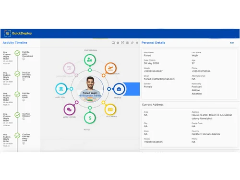Image resolution: width=240 pixels, height=180 pixels.
Task: Click the AUDIT LOG label
Action: coord(60,97)
